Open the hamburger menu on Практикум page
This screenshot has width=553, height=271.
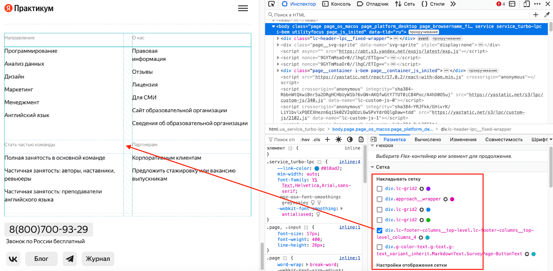pyautogui.click(x=243, y=8)
